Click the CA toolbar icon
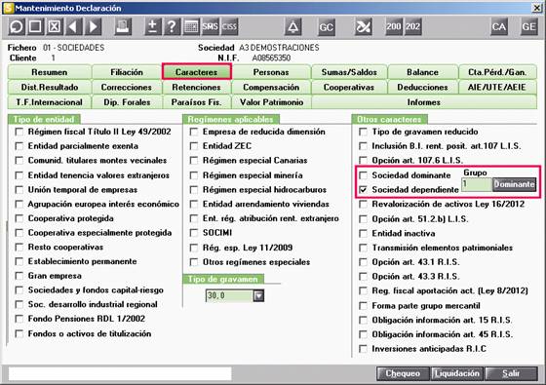546x385 pixels. (x=498, y=27)
